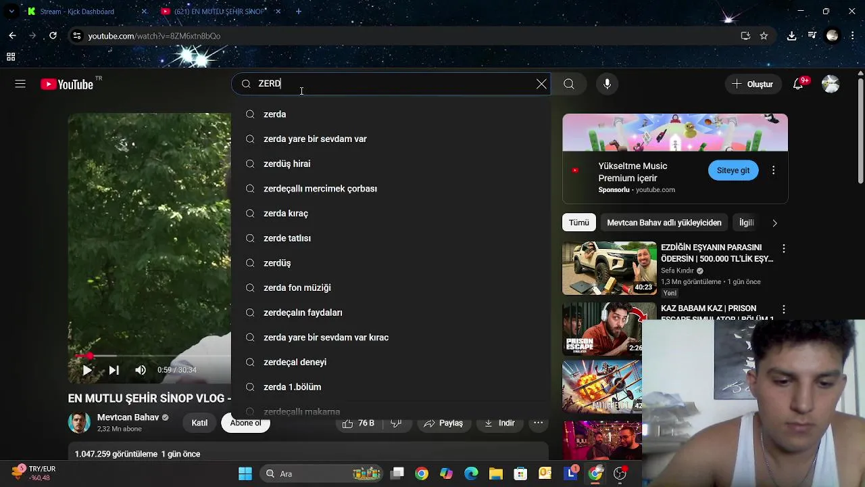
Task: Choose suggestion 'zerdeçallı mercimek çorbası'
Action: pos(391,189)
